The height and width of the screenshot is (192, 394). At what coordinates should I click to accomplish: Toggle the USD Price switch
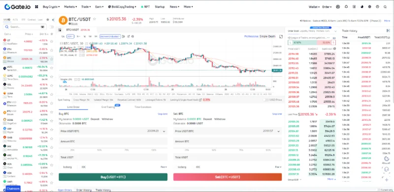point(265,100)
